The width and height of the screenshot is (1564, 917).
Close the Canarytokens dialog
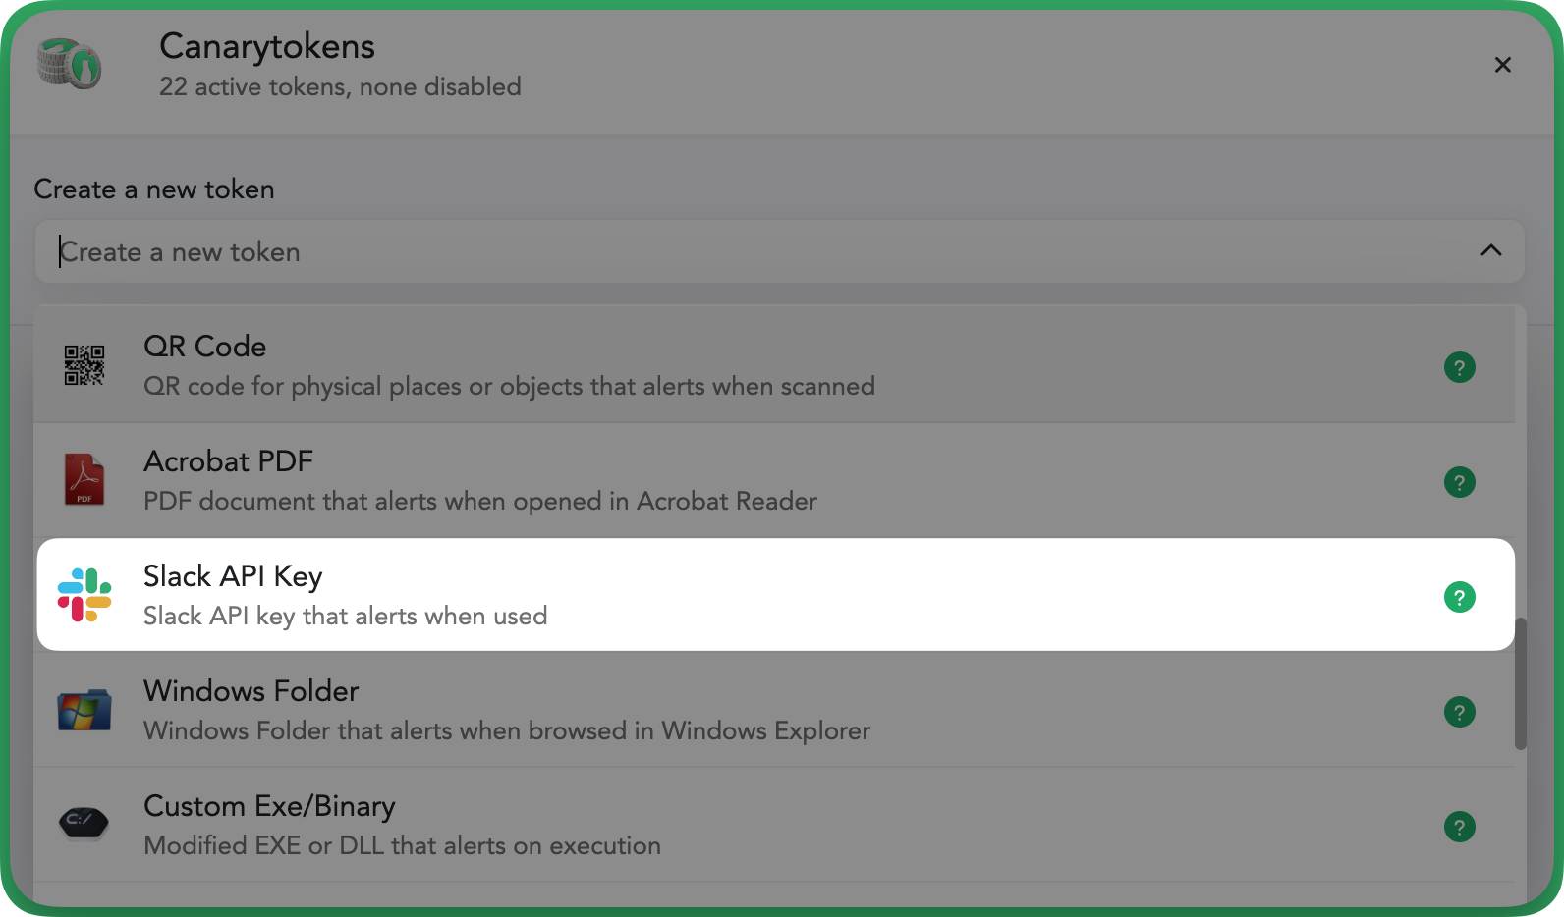(x=1502, y=65)
